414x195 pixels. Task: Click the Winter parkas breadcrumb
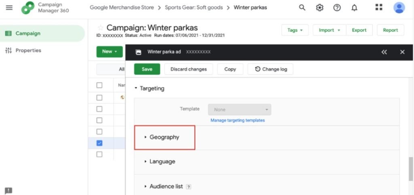tap(250, 8)
